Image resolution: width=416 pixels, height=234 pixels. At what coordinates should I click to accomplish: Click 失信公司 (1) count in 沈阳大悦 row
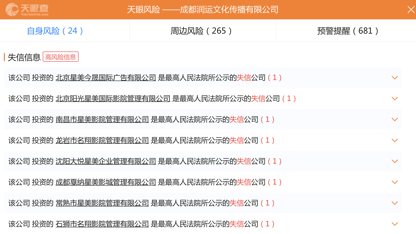coord(259,161)
